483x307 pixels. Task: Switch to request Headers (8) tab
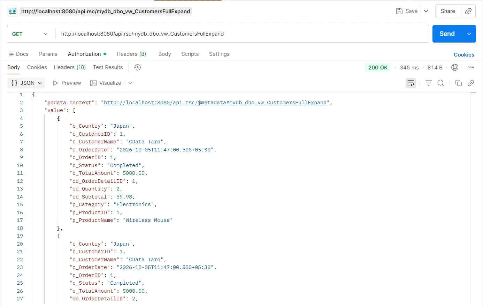(x=131, y=54)
